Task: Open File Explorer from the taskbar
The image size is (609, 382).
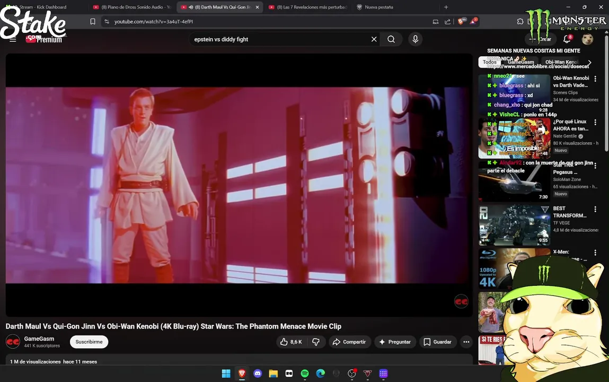Action: click(x=273, y=374)
